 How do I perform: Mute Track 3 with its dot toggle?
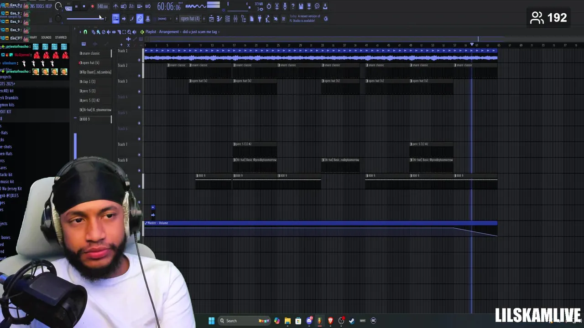coord(139,92)
